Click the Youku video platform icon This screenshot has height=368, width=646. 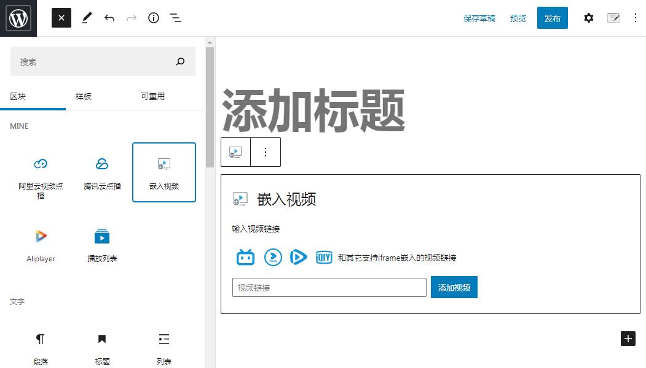click(x=273, y=258)
